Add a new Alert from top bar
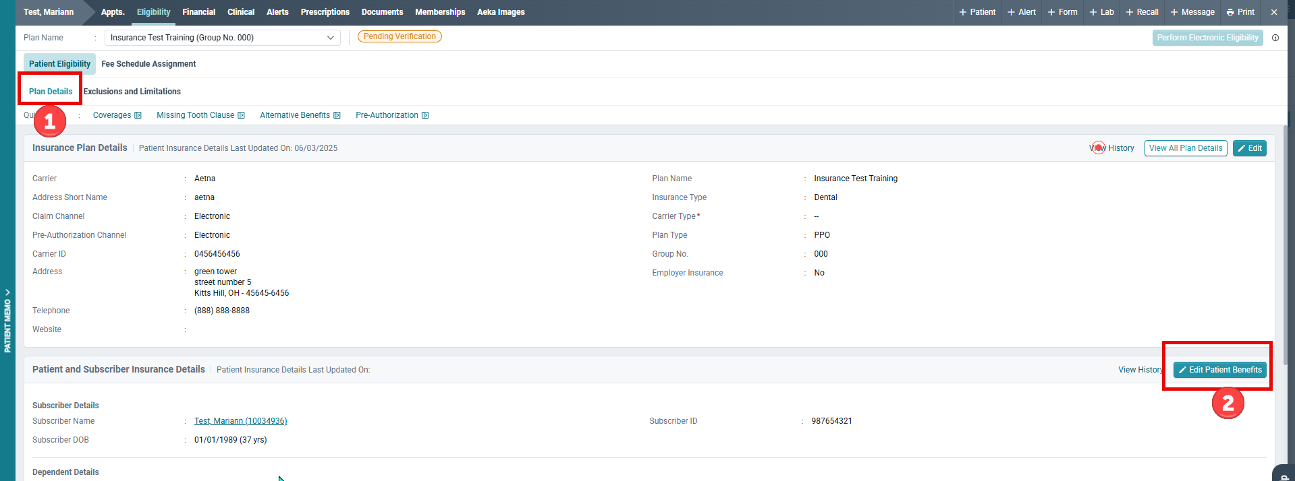 [1022, 12]
